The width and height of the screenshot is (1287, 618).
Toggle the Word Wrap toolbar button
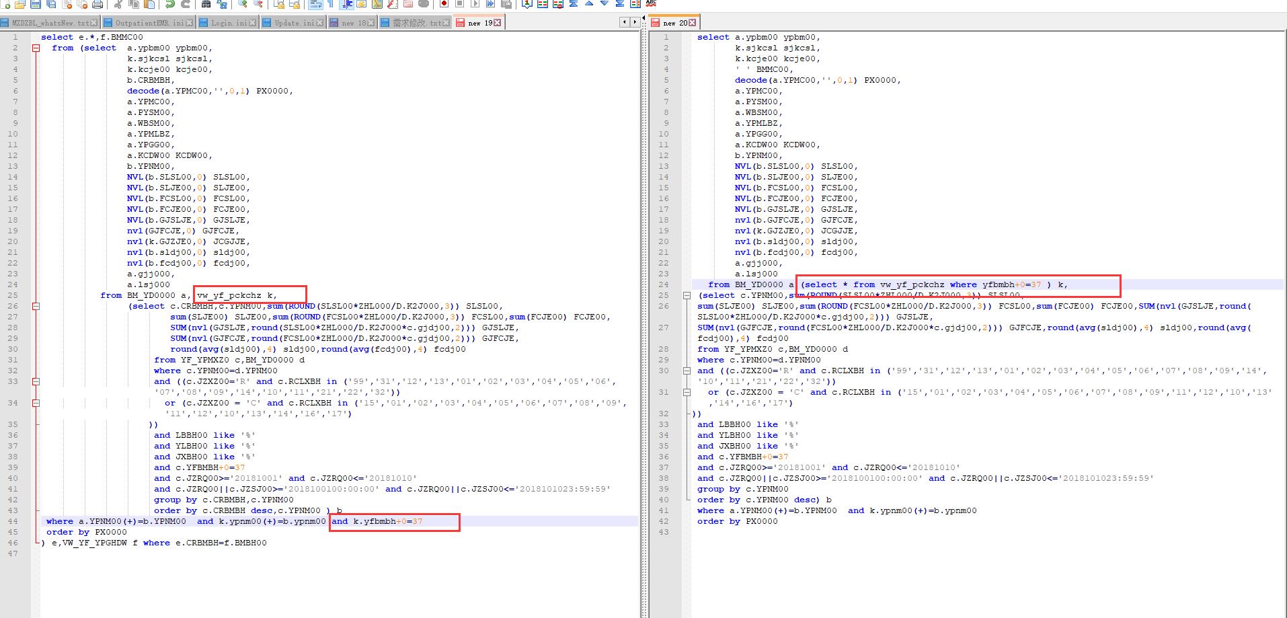click(x=315, y=4)
